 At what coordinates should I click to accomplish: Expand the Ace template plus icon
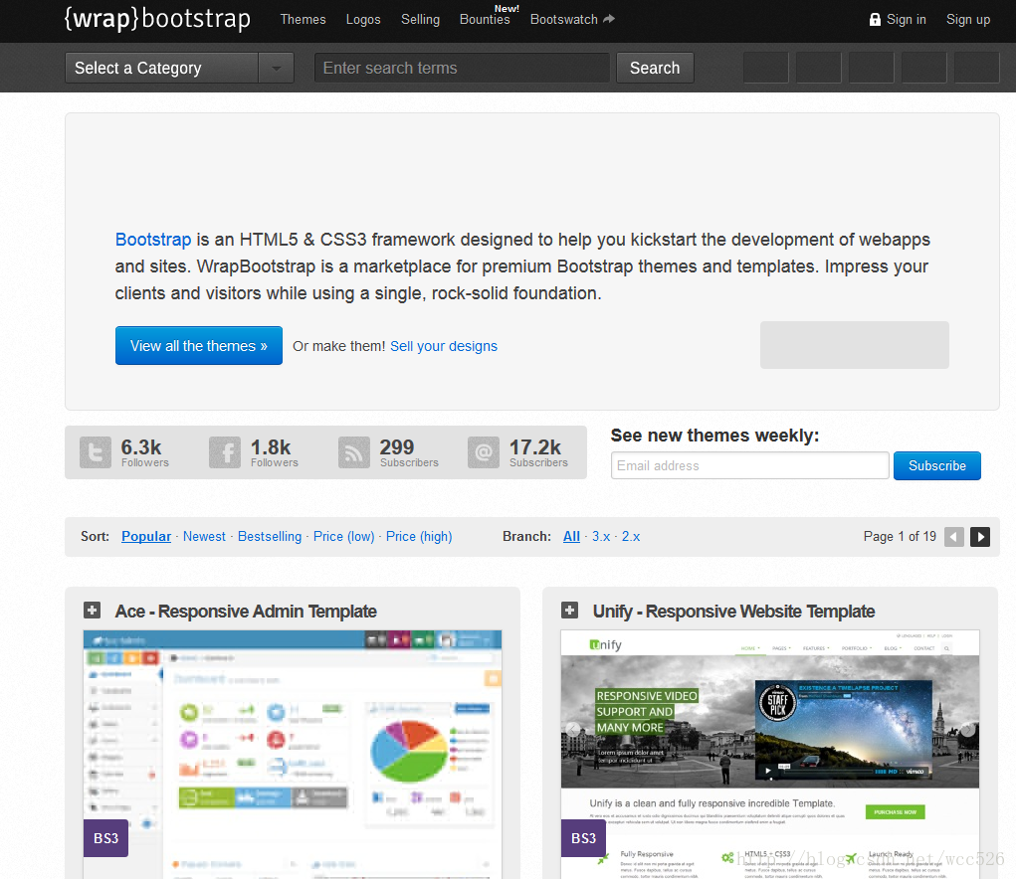tap(92, 610)
